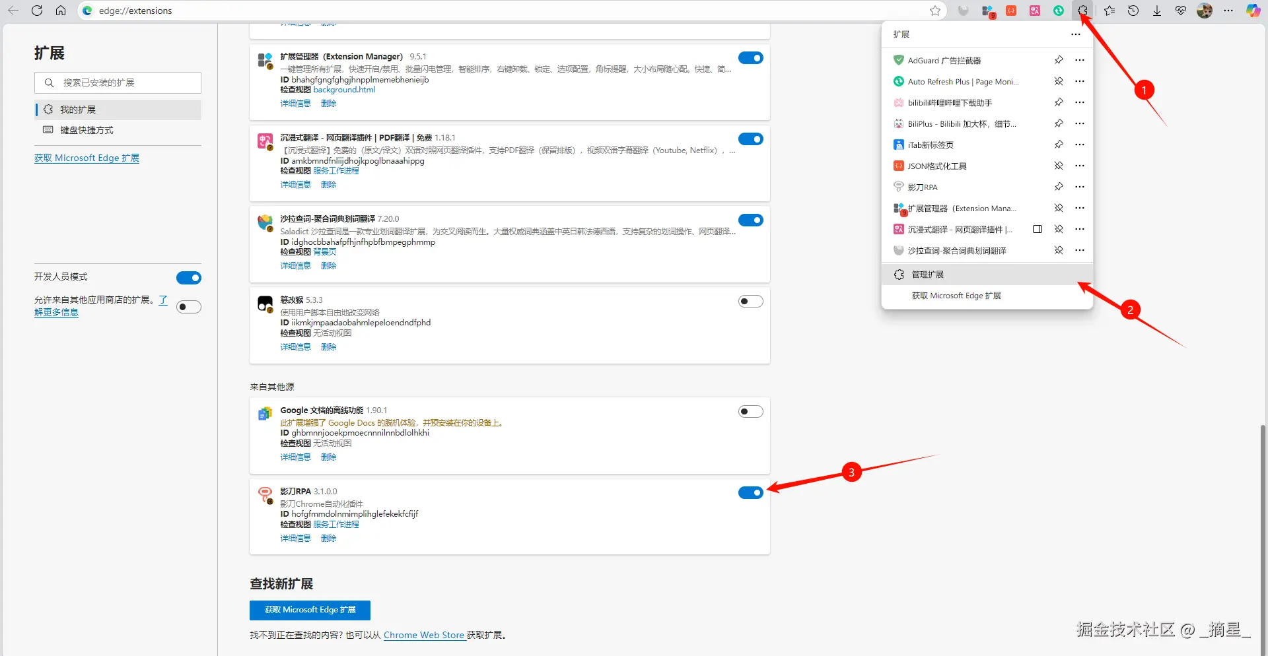Toggle the 影刀RPA extension switch
The width and height of the screenshot is (1268, 656).
pyautogui.click(x=751, y=493)
